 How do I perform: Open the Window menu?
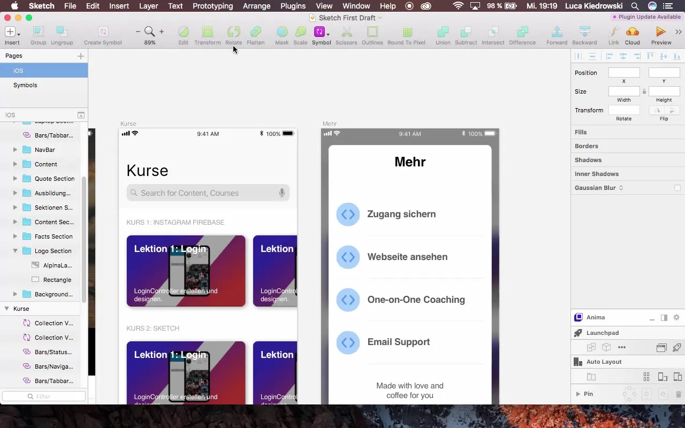pos(356,6)
